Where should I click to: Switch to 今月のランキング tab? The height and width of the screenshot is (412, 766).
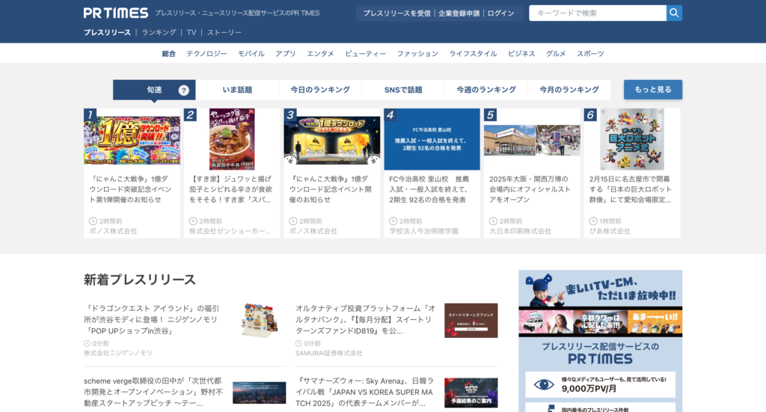569,90
